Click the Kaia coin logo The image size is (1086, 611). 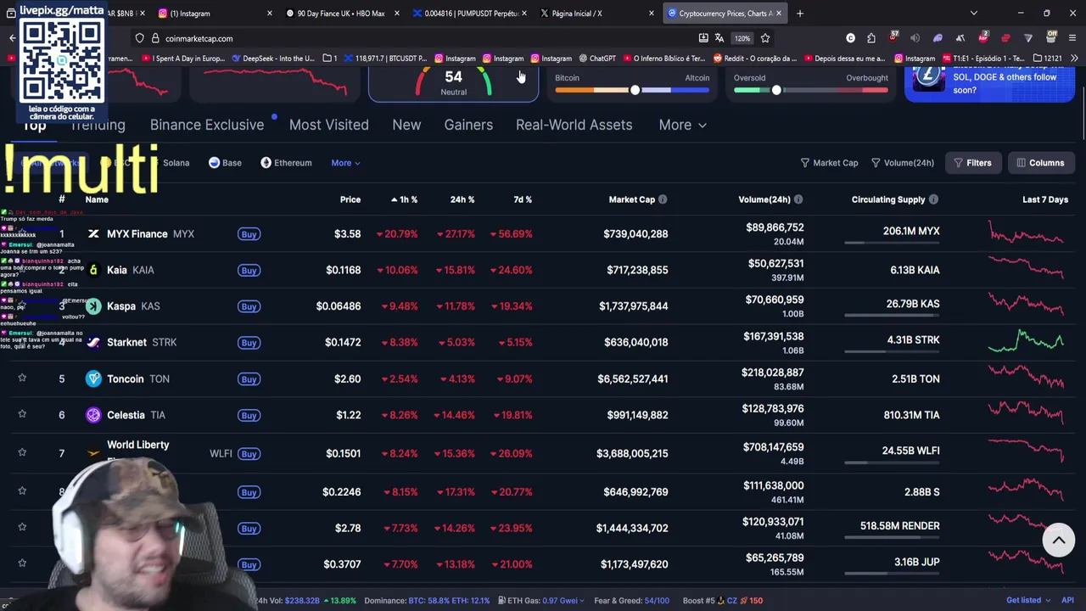point(93,270)
